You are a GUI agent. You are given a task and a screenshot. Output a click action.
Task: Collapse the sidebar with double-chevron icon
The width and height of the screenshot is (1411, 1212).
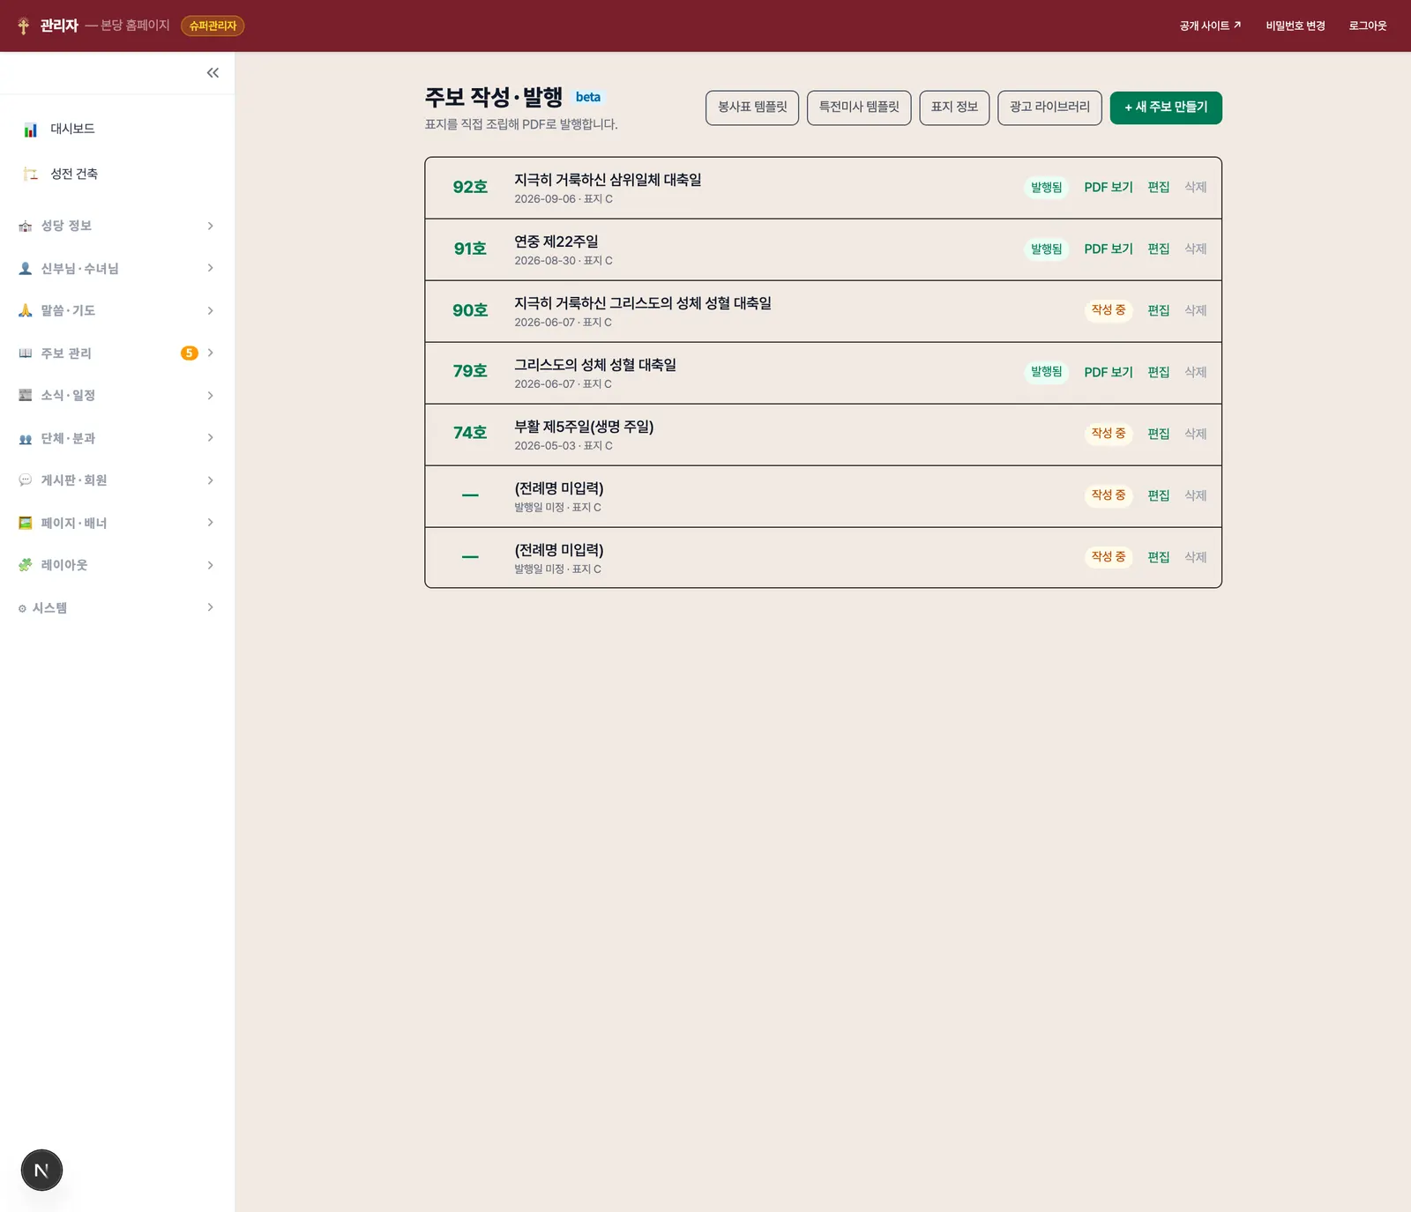pyautogui.click(x=213, y=73)
